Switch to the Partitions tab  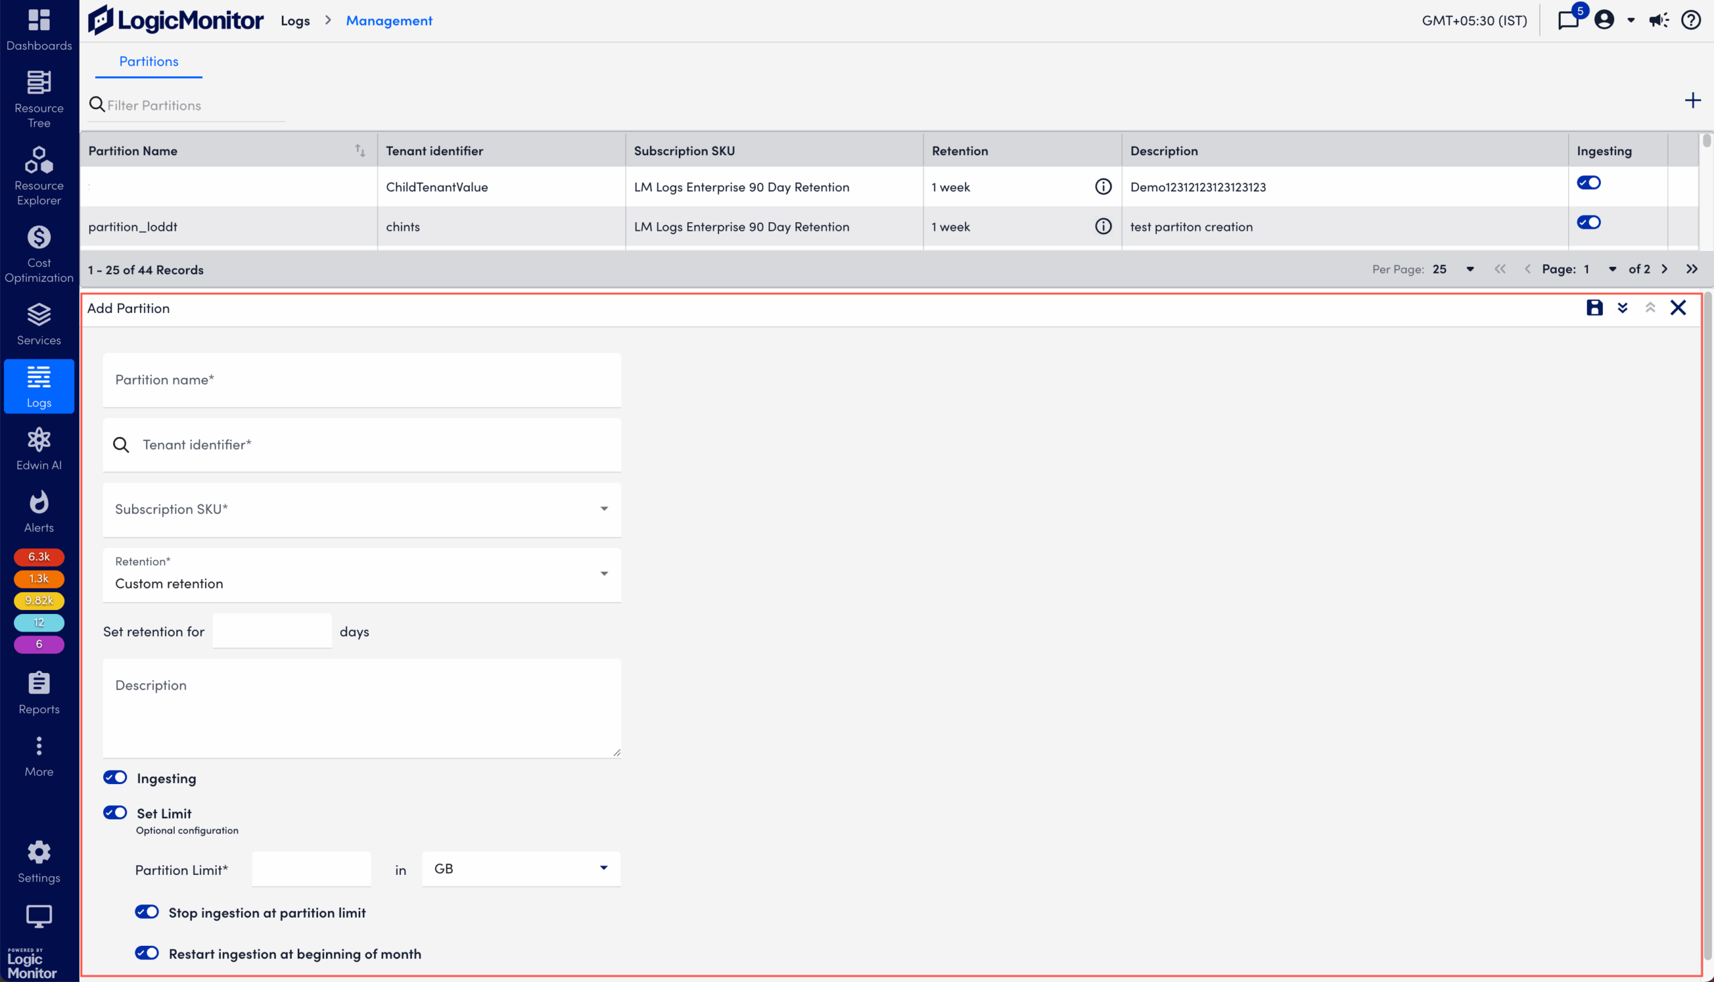tap(149, 61)
